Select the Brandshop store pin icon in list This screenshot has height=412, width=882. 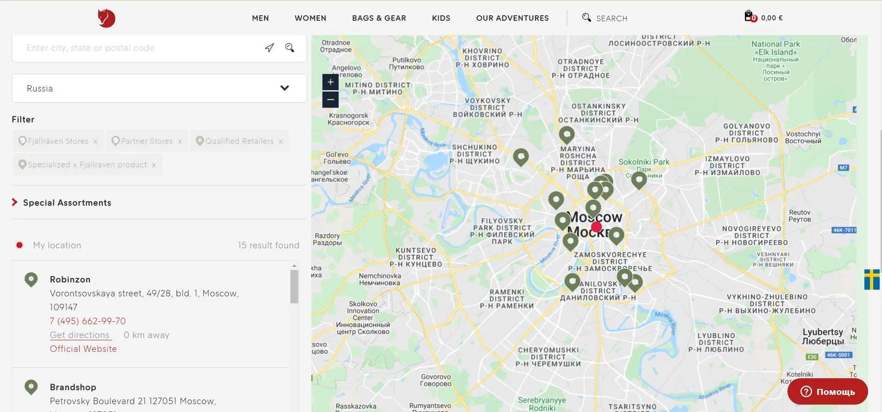pos(31,387)
